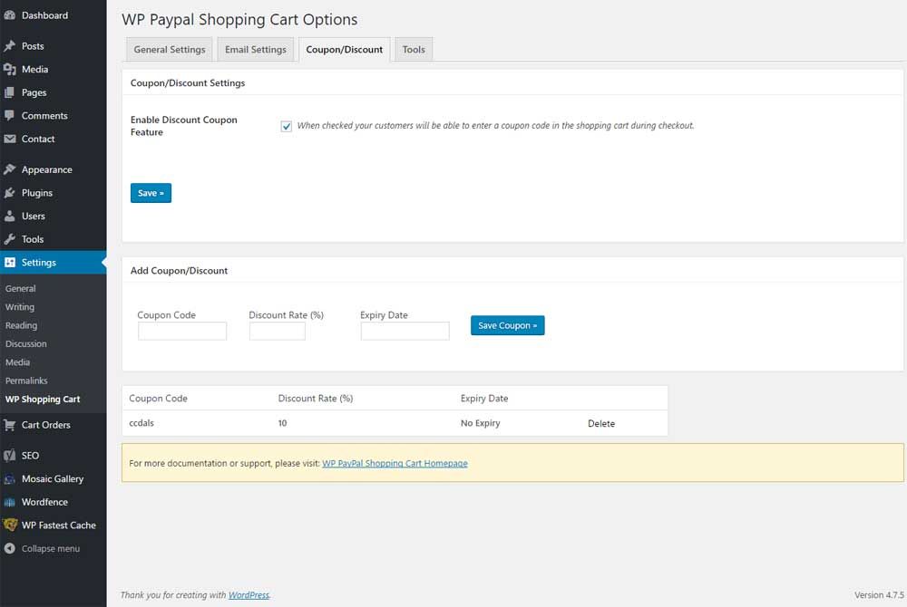The image size is (907, 607).
Task: Click the ccdals coupon code cell
Action: tap(141, 423)
